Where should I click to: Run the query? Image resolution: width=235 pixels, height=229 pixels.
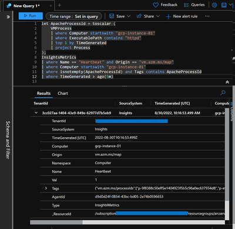(x=31, y=16)
